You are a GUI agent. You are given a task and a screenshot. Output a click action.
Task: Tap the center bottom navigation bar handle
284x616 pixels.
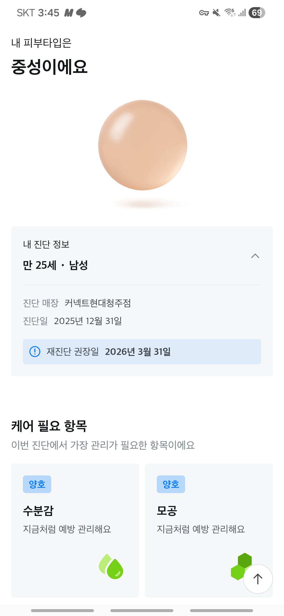[142, 610]
